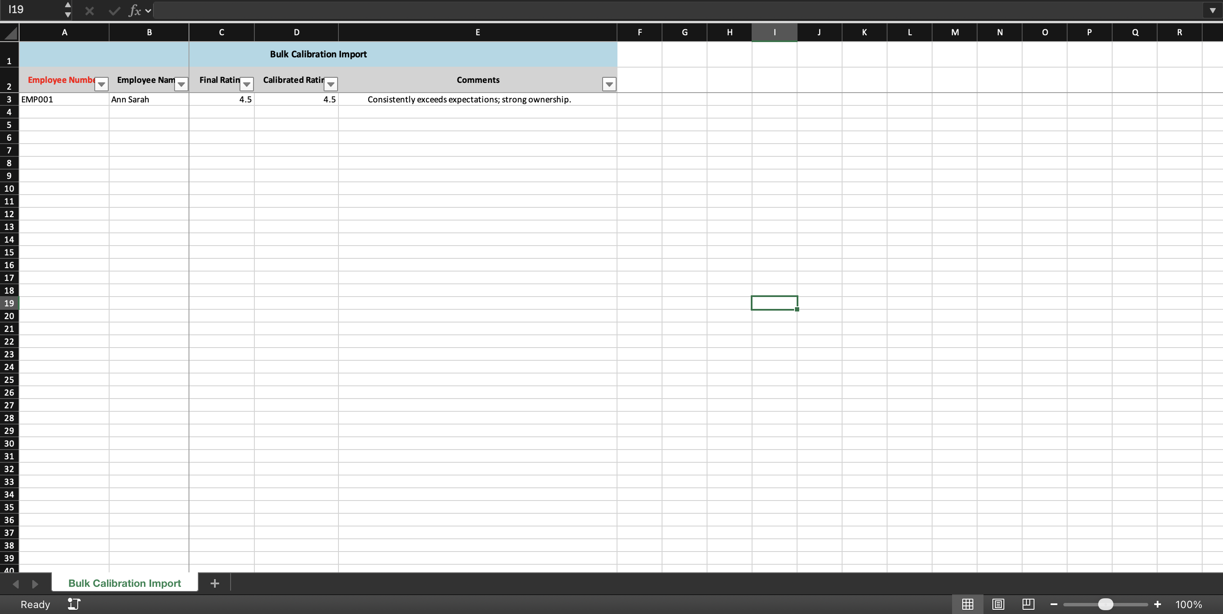Click the zoom out minus button
1223x614 pixels.
point(1054,604)
